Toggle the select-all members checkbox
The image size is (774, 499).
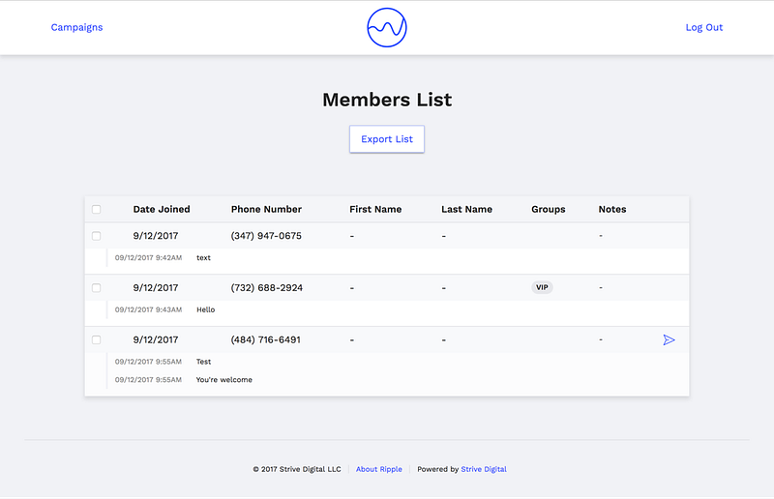click(96, 209)
